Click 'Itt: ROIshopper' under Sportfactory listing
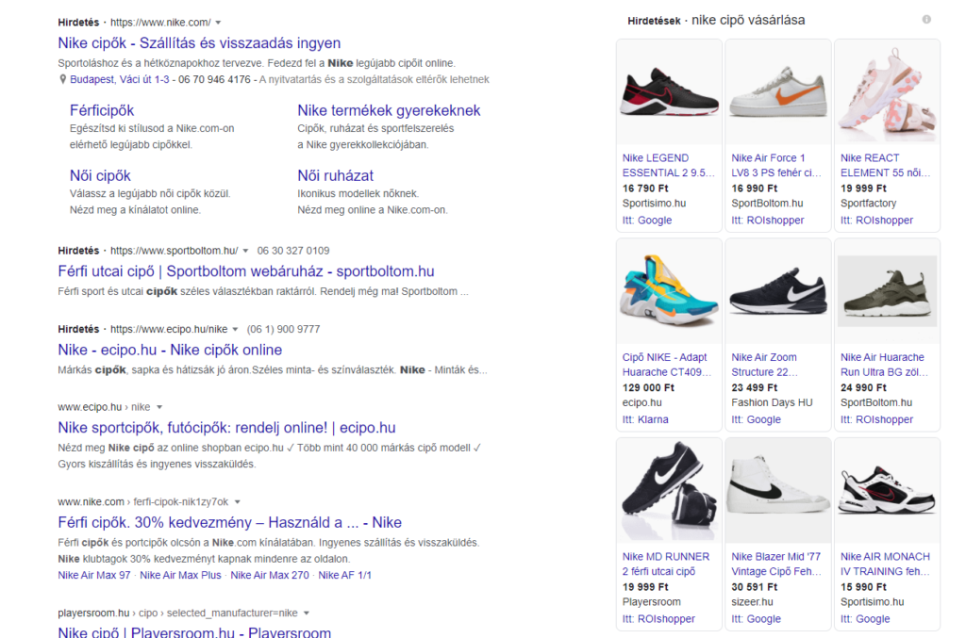Screen dimensions: 966x638 click(876, 221)
